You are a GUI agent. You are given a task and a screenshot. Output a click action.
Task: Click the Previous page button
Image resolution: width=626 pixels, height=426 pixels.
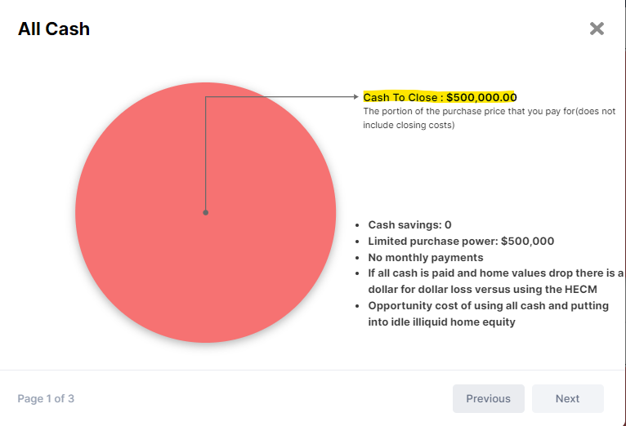(x=488, y=398)
